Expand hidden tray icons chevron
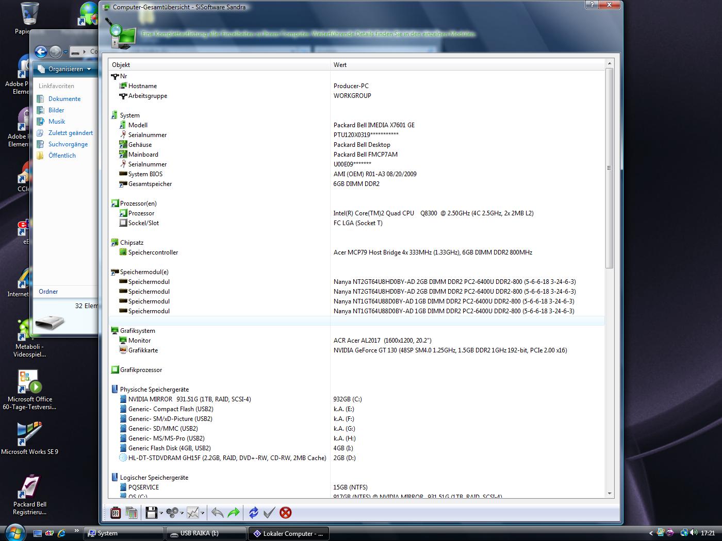Screen dimensions: 722x541 point(651,533)
